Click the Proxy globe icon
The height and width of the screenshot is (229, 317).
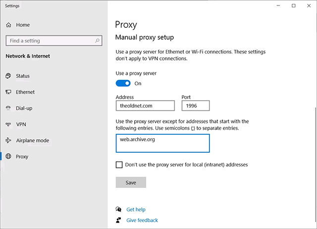8,156
